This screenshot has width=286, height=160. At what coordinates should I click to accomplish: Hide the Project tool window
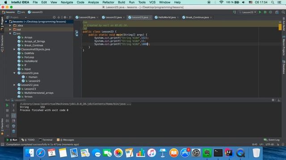[x=71, y=17]
